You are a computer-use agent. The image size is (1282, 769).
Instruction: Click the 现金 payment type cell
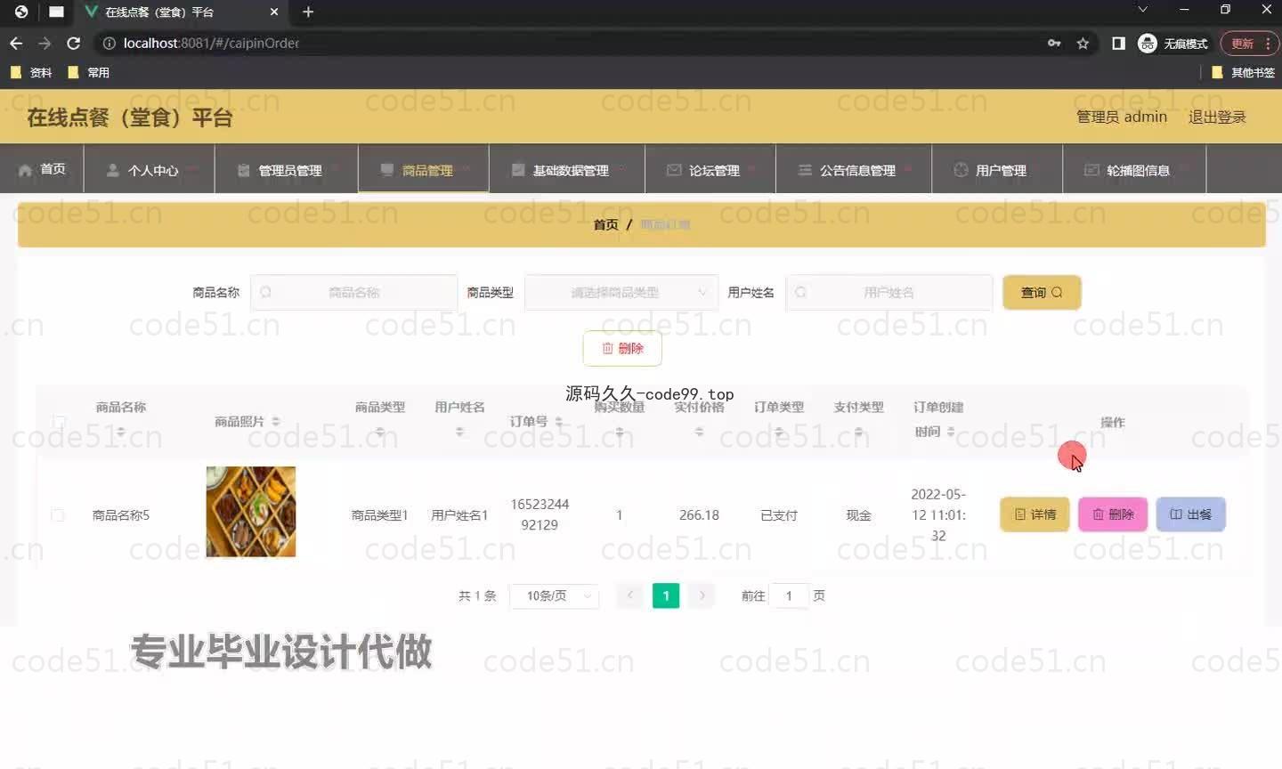point(858,514)
